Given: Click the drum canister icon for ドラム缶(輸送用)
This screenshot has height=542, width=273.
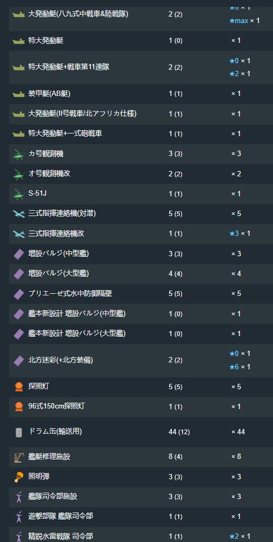Looking at the screenshot, I should (19, 432).
